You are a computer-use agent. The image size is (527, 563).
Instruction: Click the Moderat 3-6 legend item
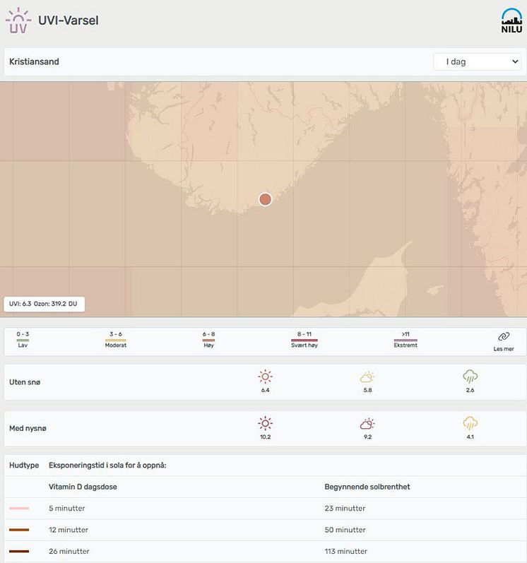click(x=116, y=340)
